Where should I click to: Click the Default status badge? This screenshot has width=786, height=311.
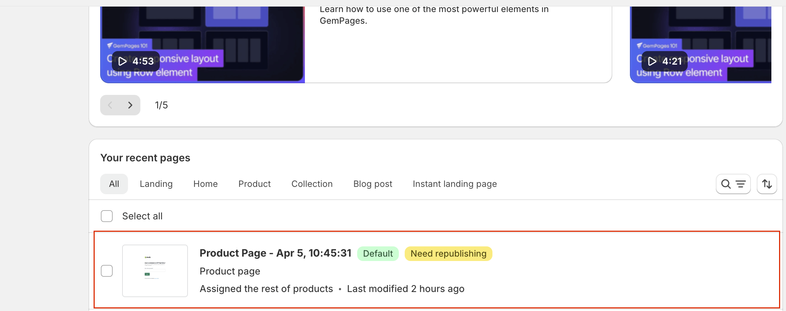click(378, 254)
